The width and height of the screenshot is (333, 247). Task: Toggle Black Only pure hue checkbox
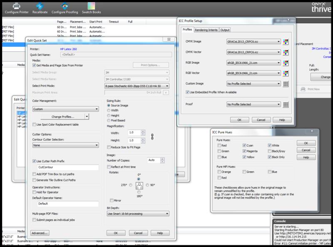(x=269, y=157)
